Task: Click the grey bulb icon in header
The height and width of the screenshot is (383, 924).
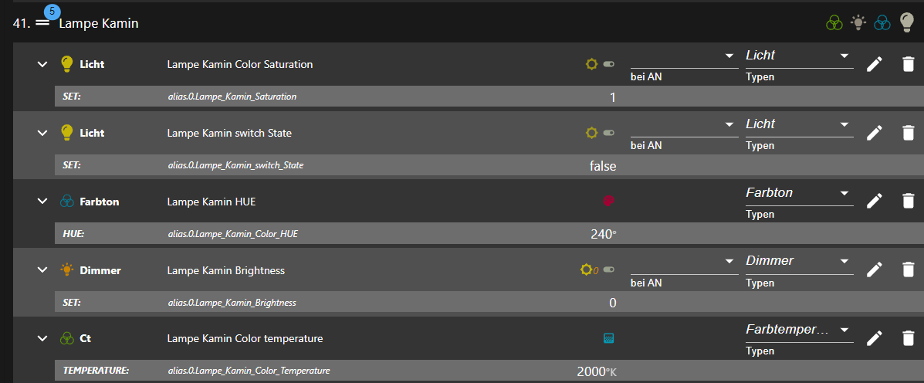Action: tap(907, 23)
